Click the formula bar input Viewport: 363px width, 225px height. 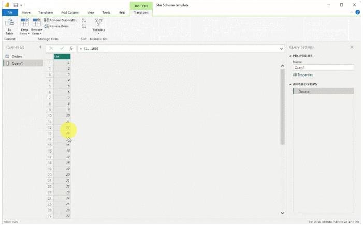pos(176,48)
